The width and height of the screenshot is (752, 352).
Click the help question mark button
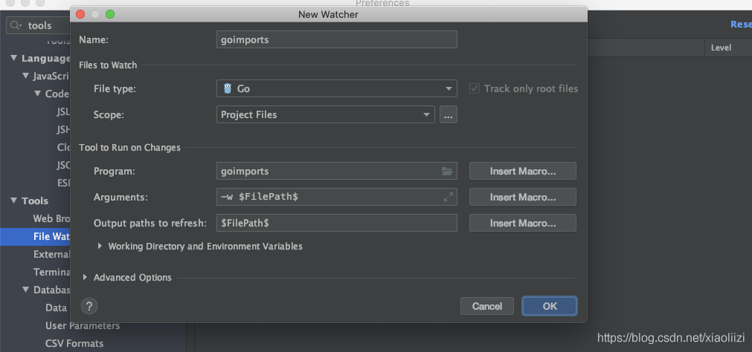89,306
